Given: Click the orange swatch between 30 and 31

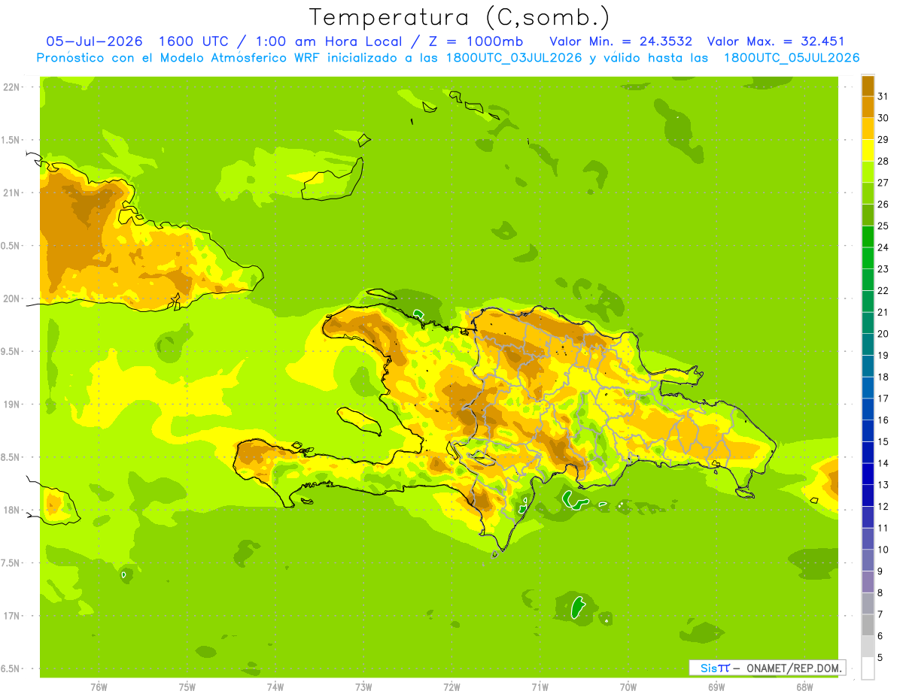Looking at the screenshot, I should [868, 108].
